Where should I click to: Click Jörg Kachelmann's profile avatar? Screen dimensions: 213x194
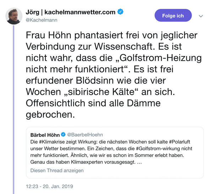tap(14, 16)
